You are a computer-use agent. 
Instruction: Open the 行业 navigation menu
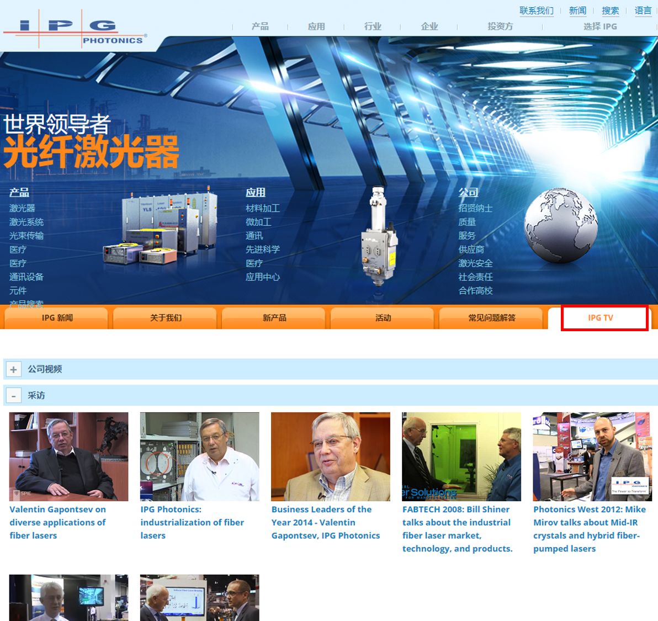373,26
